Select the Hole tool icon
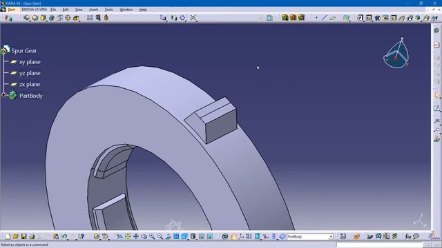The height and width of the screenshot is (248, 442). click(394, 18)
